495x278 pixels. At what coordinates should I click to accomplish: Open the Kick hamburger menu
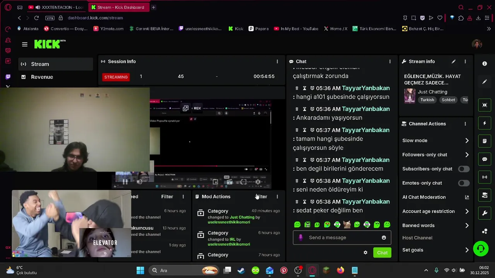point(25,44)
